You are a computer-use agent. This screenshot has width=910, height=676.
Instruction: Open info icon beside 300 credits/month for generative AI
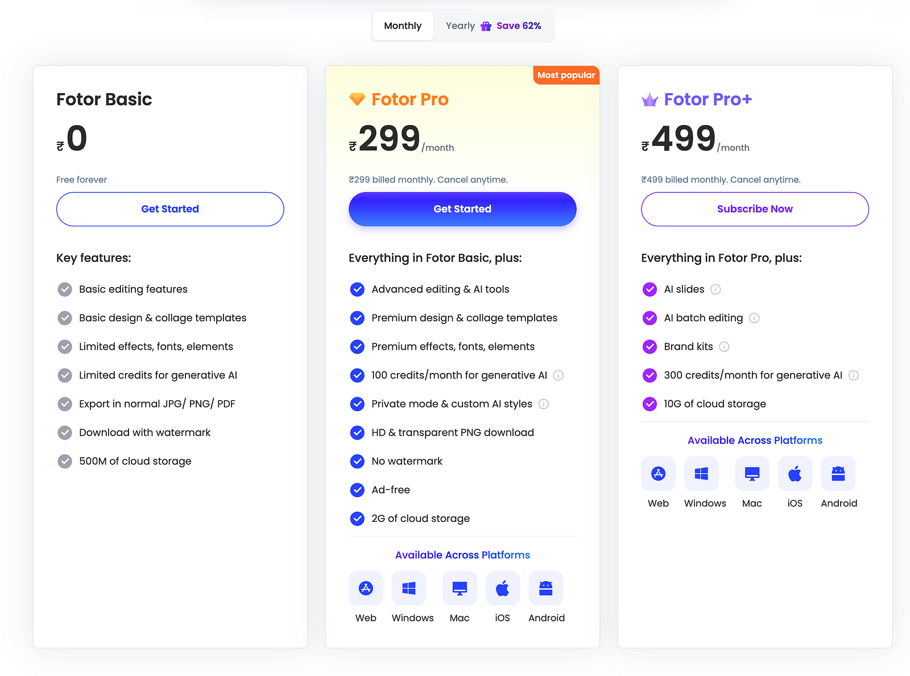point(854,375)
